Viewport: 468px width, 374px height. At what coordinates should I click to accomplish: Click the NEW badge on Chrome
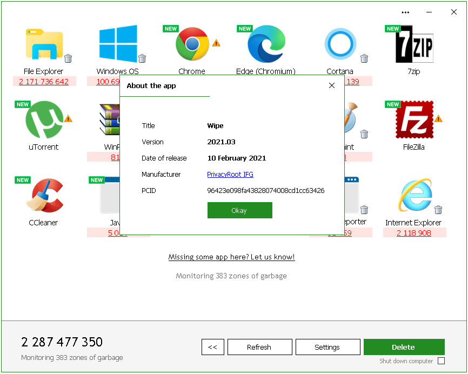pyautogui.click(x=171, y=29)
